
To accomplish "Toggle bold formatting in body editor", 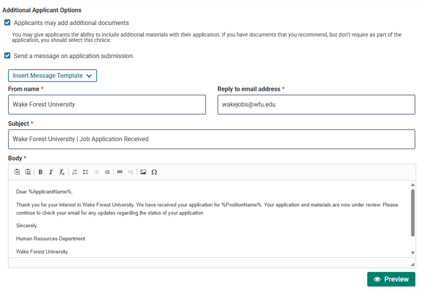I will click(x=40, y=172).
